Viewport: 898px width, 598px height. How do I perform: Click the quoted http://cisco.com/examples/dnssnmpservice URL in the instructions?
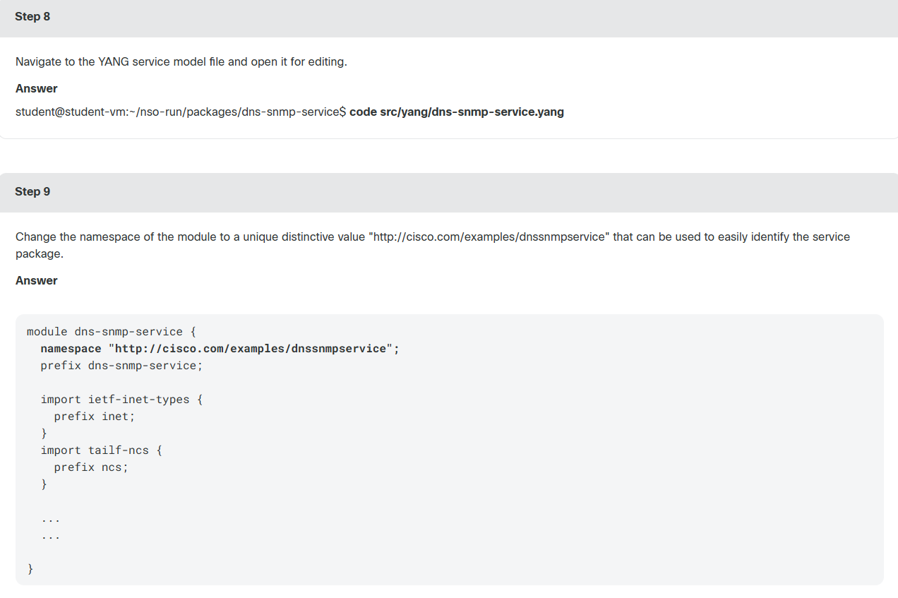pos(488,237)
